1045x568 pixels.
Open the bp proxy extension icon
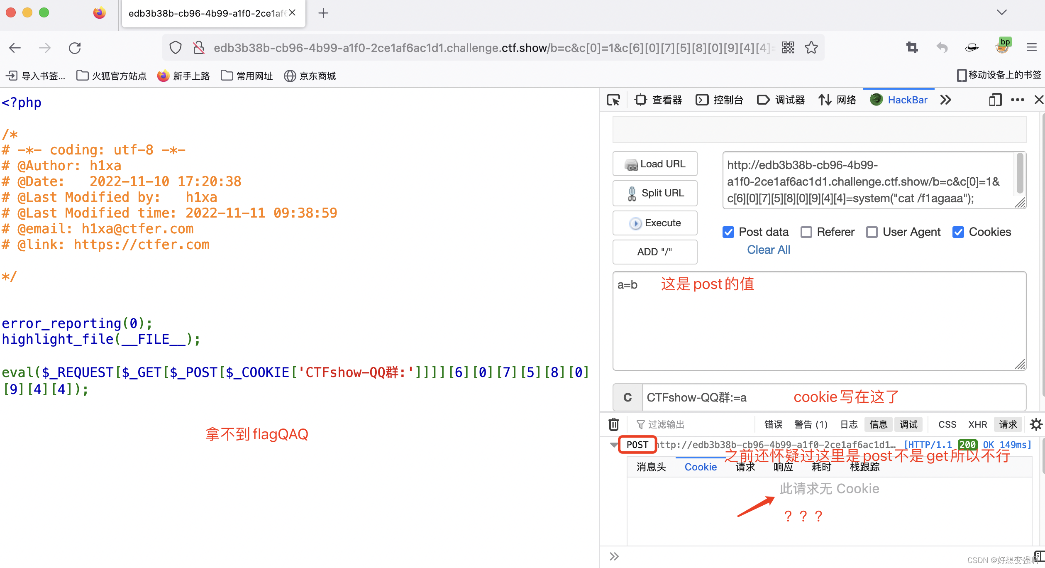[1003, 46]
